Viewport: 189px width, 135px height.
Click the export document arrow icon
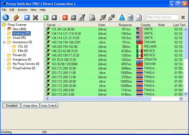(x=92, y=17)
